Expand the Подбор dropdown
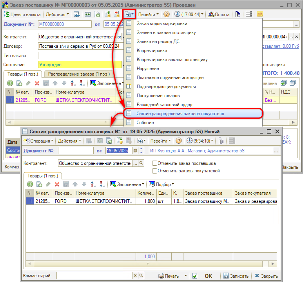303x282 pixels. pyautogui.click(x=161, y=184)
